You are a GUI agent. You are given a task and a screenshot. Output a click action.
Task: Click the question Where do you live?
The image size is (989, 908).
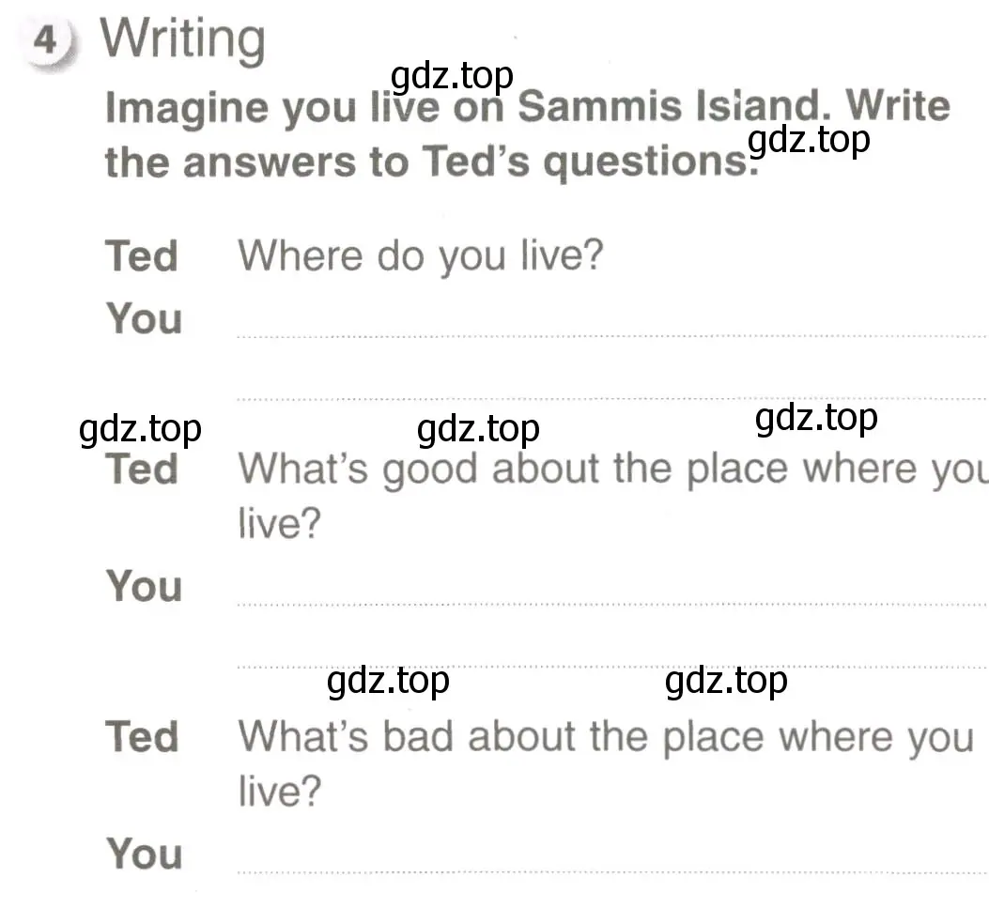pos(421,256)
